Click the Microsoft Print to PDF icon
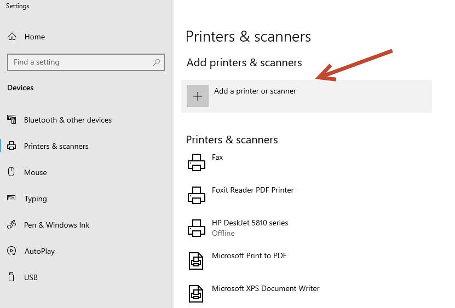455x308 pixels. click(x=196, y=261)
